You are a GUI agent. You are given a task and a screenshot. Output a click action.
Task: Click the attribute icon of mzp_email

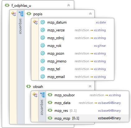click(x=43, y=77)
